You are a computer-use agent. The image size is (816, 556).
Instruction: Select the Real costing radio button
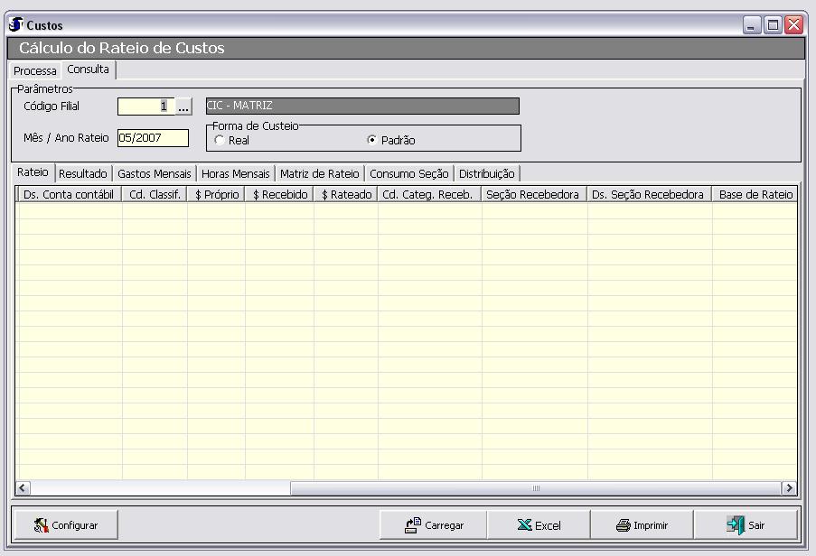pos(219,141)
